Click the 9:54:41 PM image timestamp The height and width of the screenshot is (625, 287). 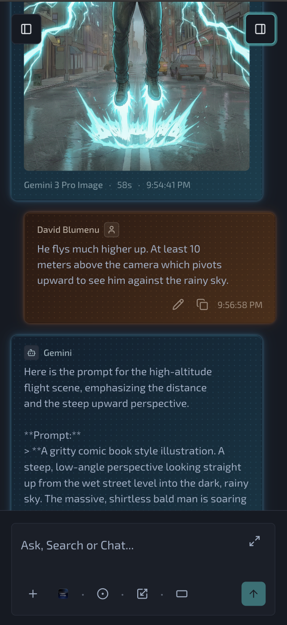click(x=169, y=185)
